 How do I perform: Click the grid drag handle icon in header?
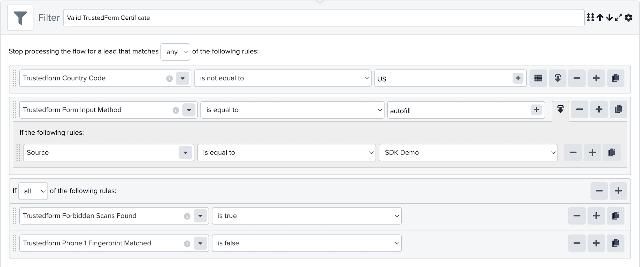click(x=590, y=17)
